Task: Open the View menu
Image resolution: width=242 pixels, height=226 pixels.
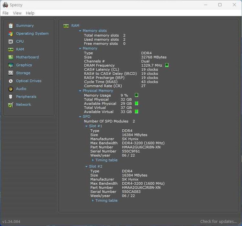Action: click(17, 13)
